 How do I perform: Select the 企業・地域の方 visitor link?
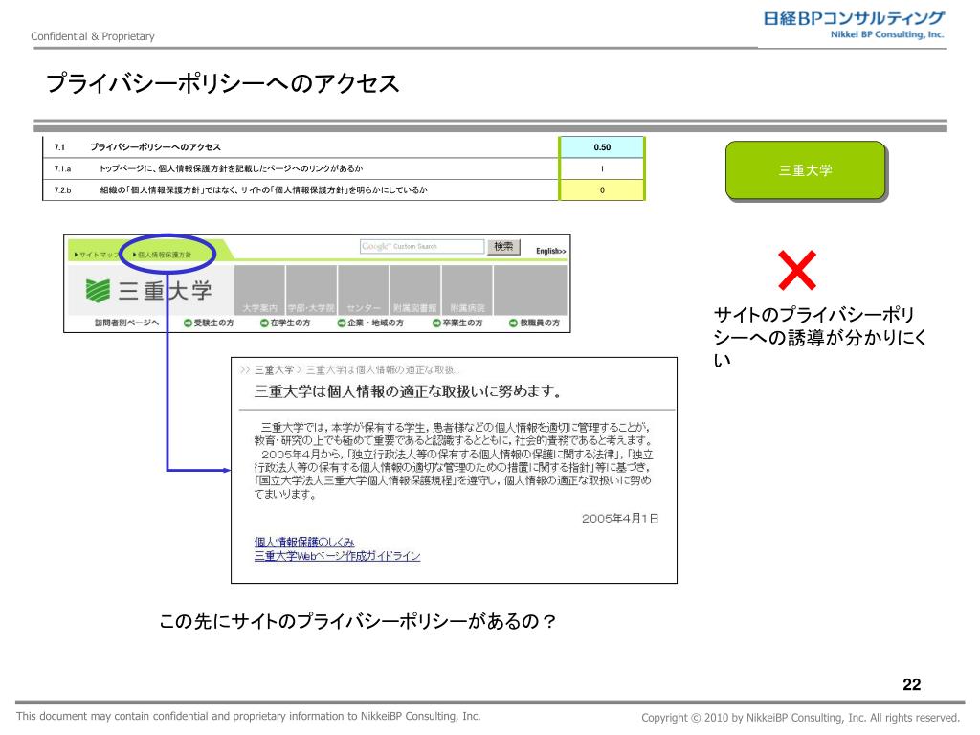[375, 323]
